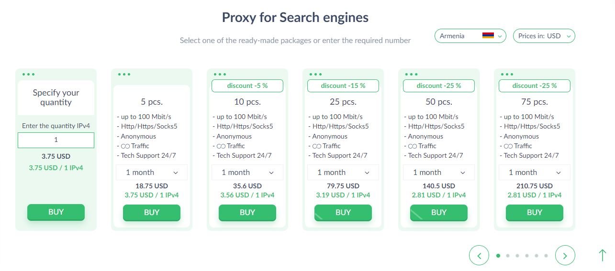
Task: Click the three dots on 5 pcs. card
Action: click(124, 74)
